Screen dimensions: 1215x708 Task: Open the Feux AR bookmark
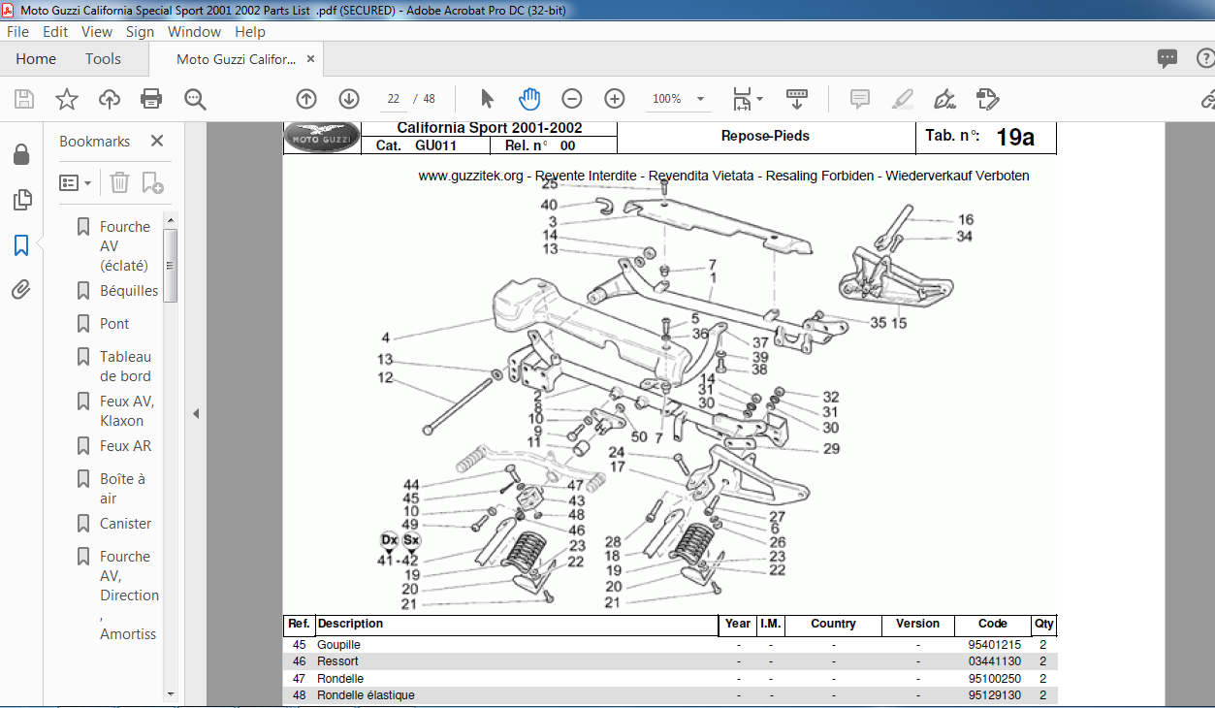[126, 445]
